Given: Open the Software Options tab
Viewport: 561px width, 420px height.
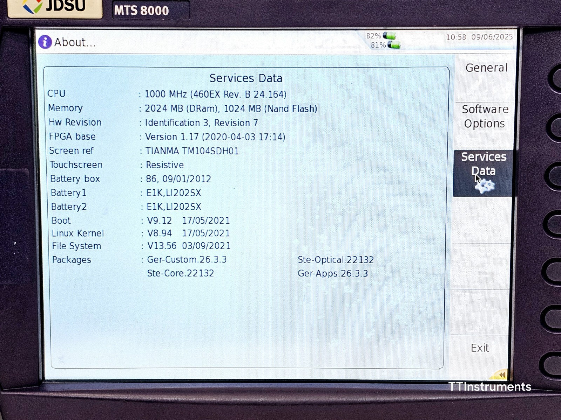Looking at the screenshot, I should pyautogui.click(x=485, y=117).
